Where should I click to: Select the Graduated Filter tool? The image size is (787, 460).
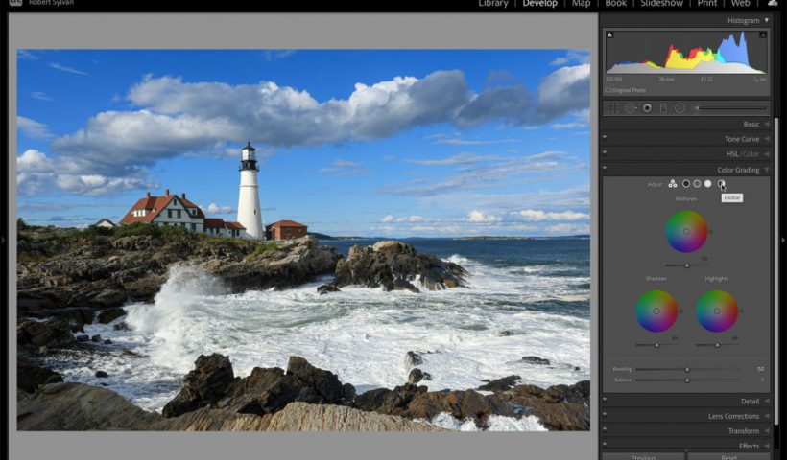[x=663, y=108]
